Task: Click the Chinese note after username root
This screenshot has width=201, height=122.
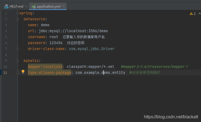Action: 84,37
